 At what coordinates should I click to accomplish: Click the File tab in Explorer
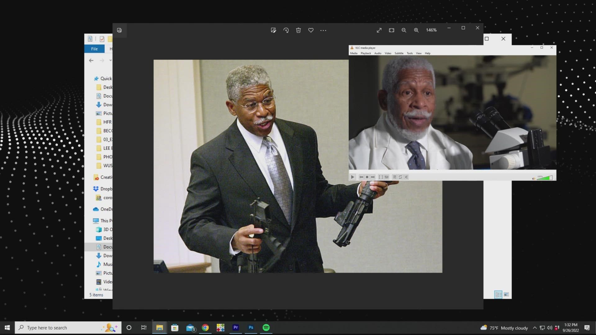pyautogui.click(x=94, y=49)
